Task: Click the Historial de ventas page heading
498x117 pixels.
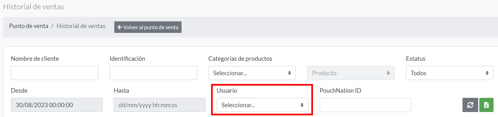Action: 34,7
